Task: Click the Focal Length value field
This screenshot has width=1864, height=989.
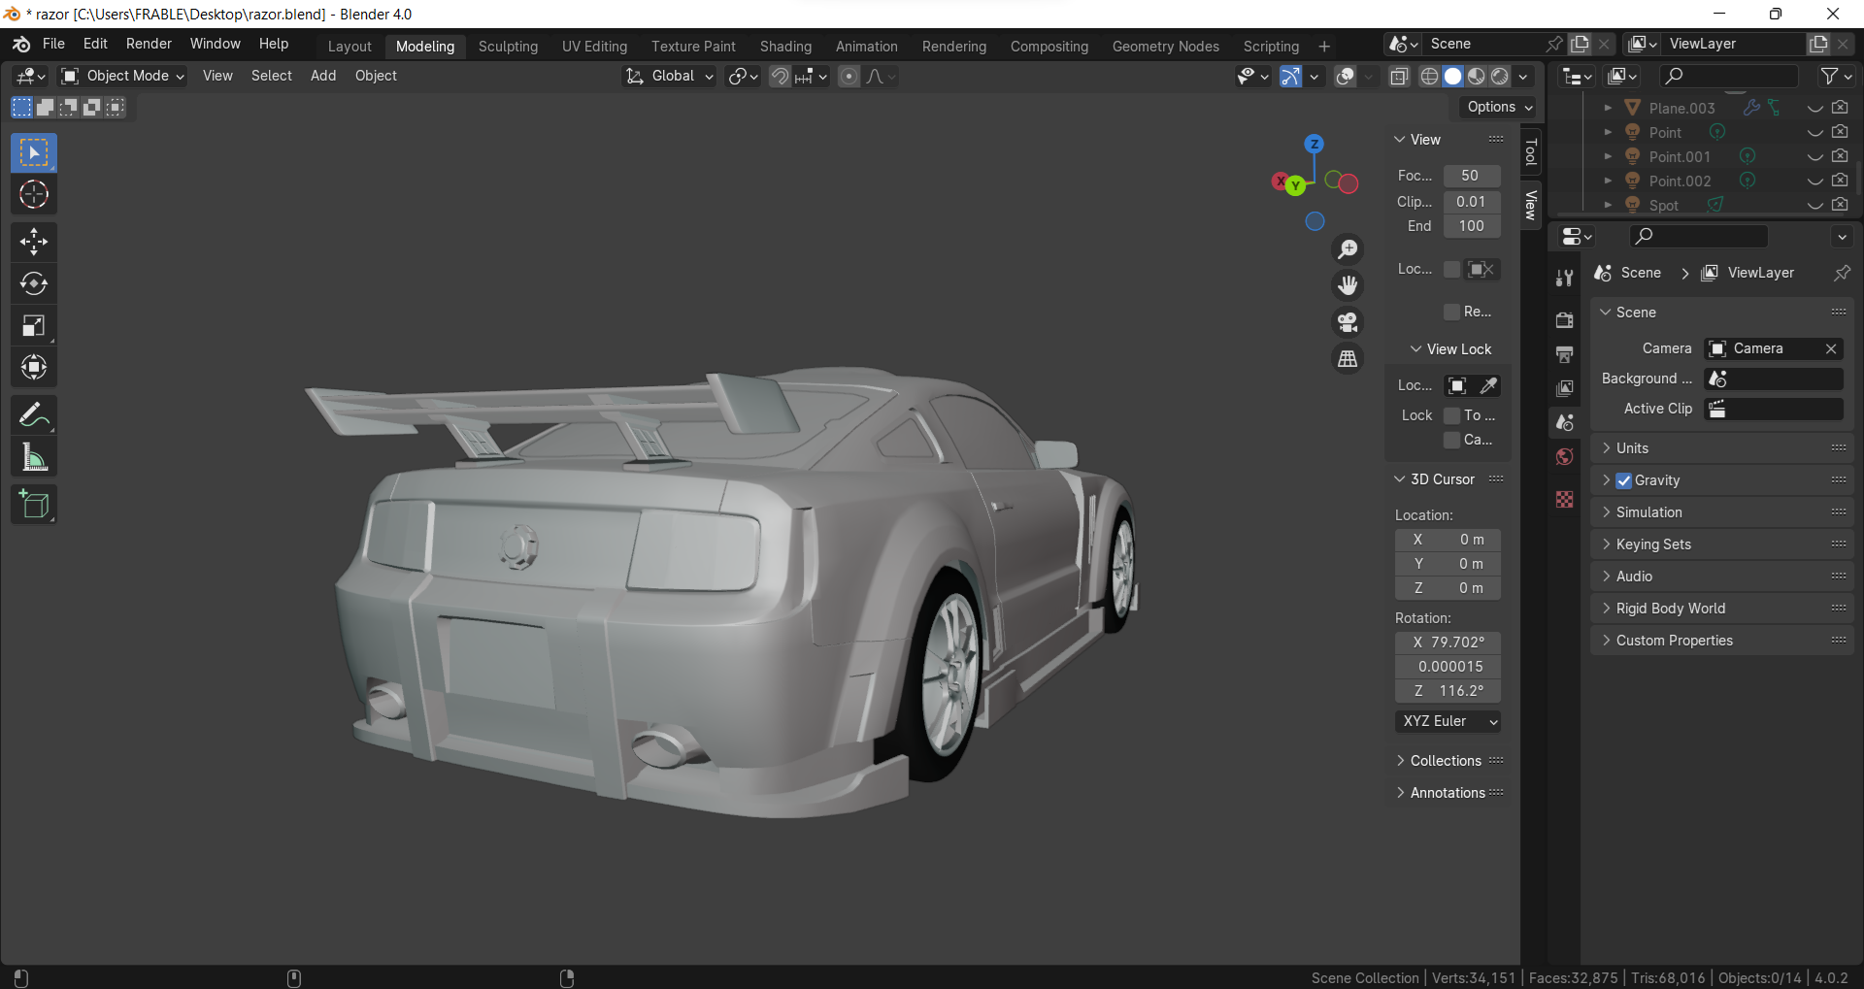Action: click(x=1471, y=176)
